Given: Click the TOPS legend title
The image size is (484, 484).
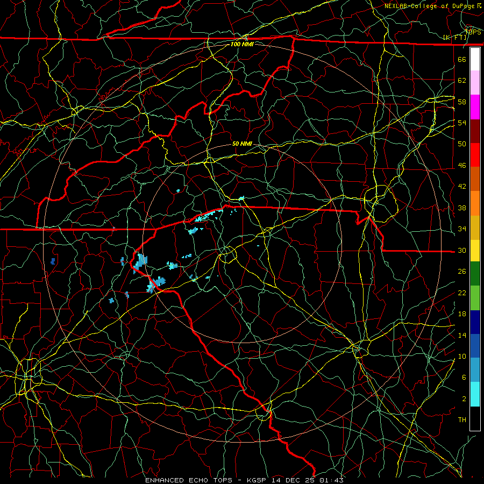Looking at the screenshot, I should click(x=473, y=32).
